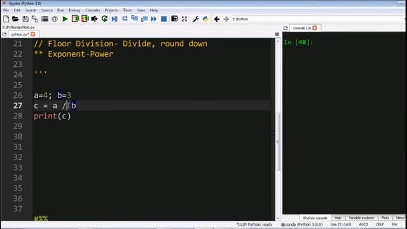Browse editor tabs button left of pyhton.py
Screen dimensions: 407x229
pos(4,34)
